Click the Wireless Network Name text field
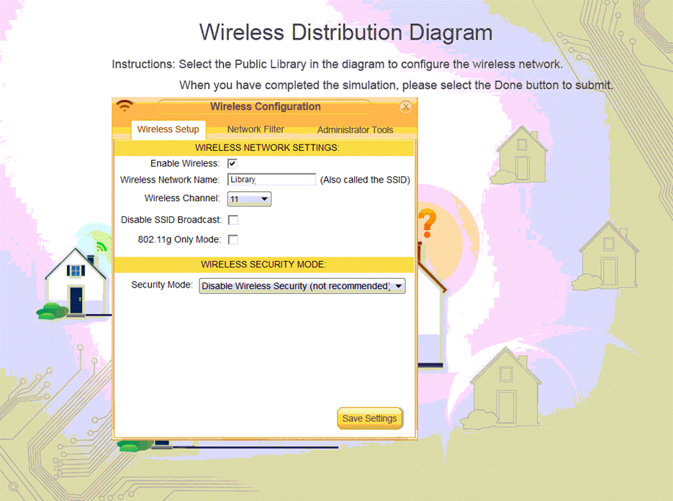 click(271, 180)
